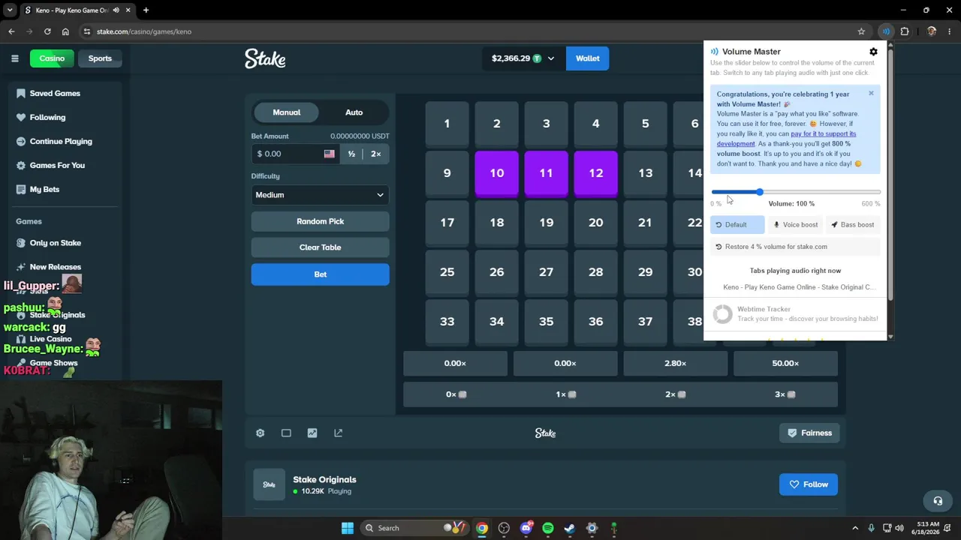Close the Keno browser tab
The height and width of the screenshot is (540, 961).
(x=128, y=10)
